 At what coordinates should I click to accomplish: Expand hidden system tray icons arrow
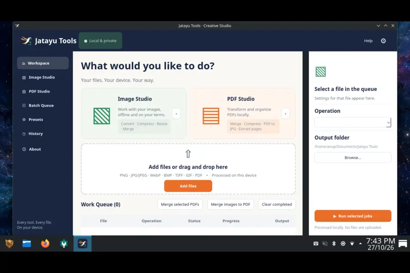coord(361,243)
